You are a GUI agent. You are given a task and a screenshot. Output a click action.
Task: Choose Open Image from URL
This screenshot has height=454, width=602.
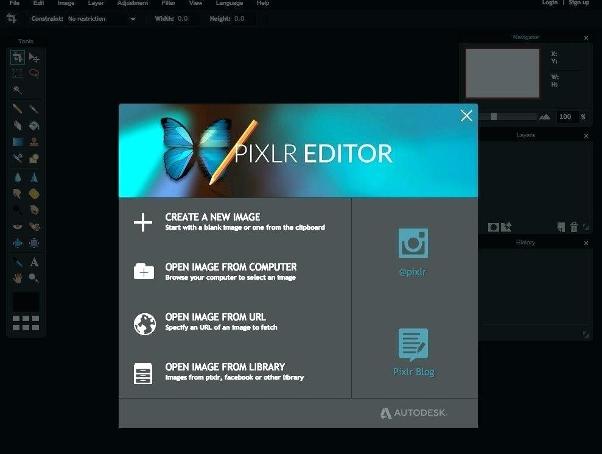coord(205,322)
